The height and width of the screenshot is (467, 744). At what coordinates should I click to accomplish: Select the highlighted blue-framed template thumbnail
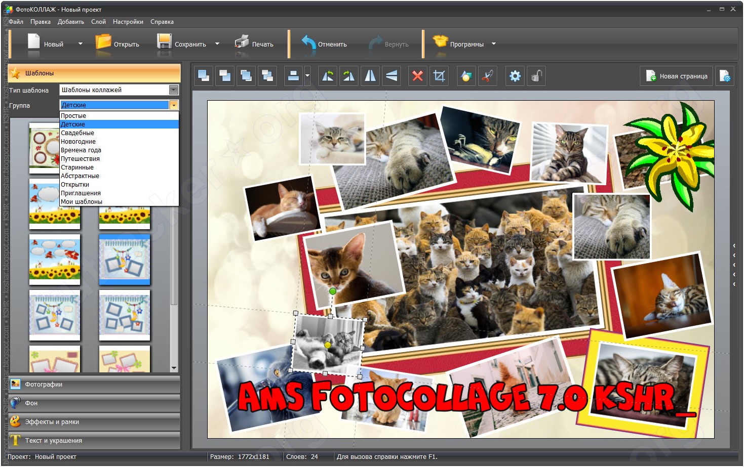pos(125,260)
